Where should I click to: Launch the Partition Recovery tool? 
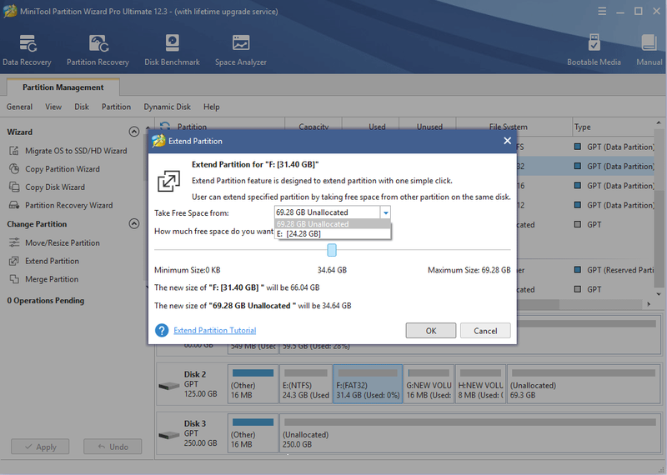click(98, 50)
